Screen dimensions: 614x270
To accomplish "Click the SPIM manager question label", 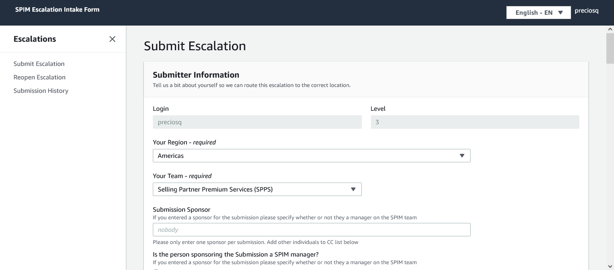I will 236,254.
